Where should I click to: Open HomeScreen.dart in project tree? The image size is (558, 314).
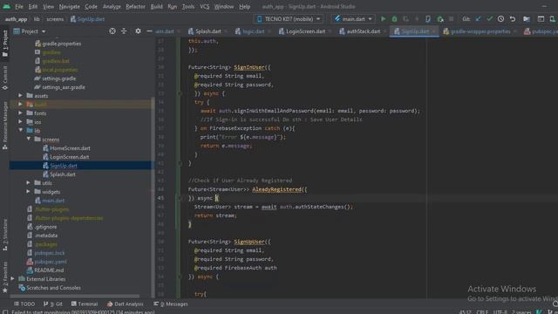70,148
